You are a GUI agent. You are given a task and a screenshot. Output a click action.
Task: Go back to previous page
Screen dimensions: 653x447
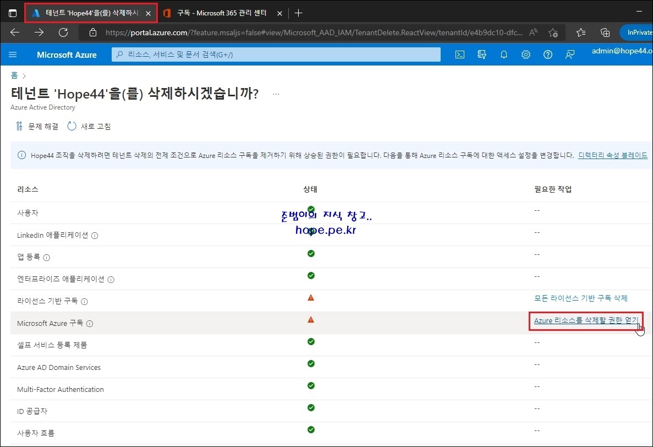click(15, 32)
